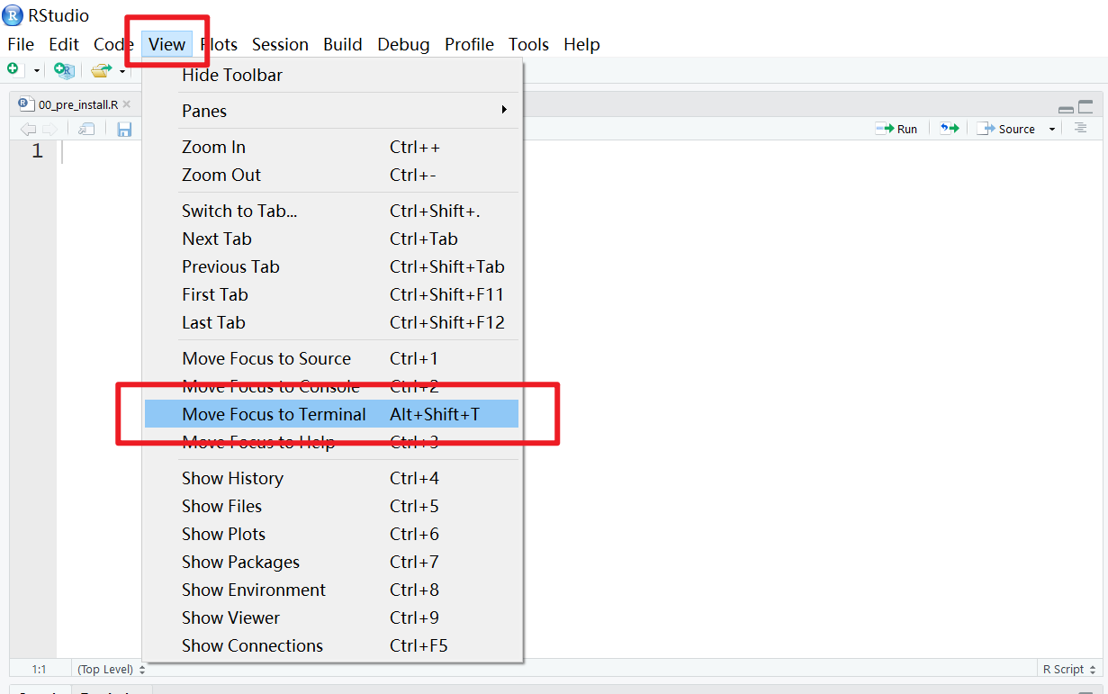Screen dimensions: 1108x694
Task: Expand the recent files dropdown arrow
Action: [122, 70]
